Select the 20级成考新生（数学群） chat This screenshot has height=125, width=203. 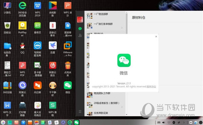coord(105,105)
